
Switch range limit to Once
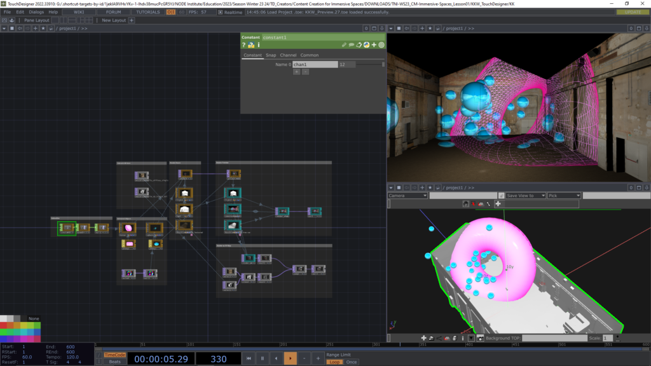pyautogui.click(x=351, y=362)
